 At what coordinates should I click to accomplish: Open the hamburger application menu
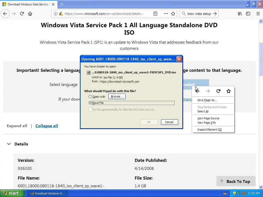[258, 14]
